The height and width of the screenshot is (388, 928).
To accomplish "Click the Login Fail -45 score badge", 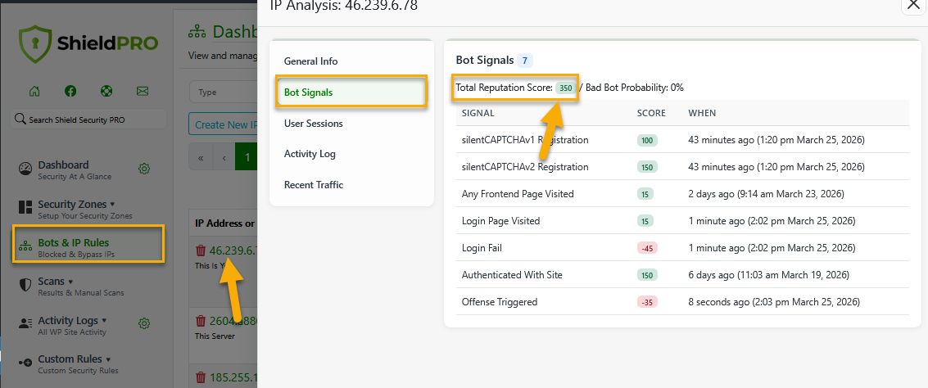I will [x=647, y=248].
